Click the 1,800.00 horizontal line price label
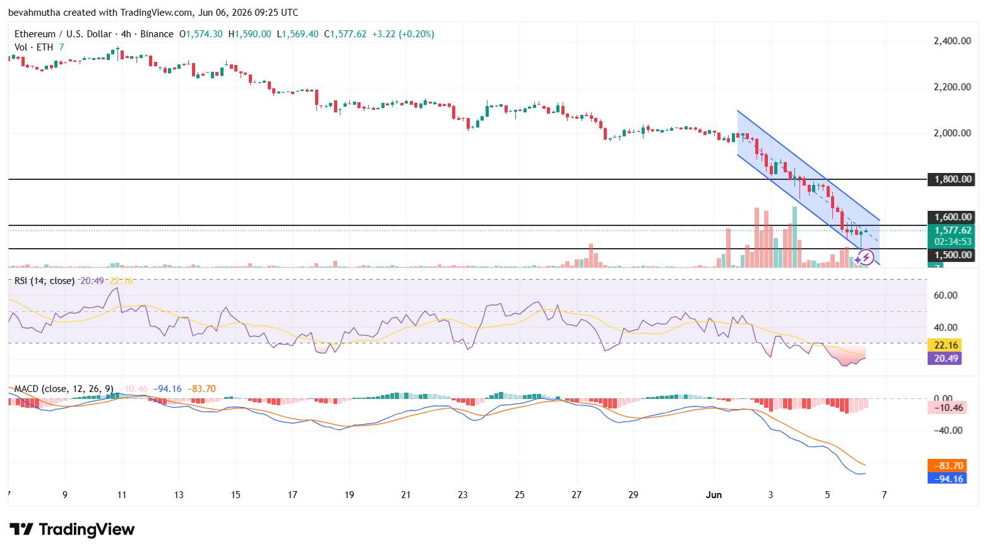The width and height of the screenshot is (987, 553). 952,179
